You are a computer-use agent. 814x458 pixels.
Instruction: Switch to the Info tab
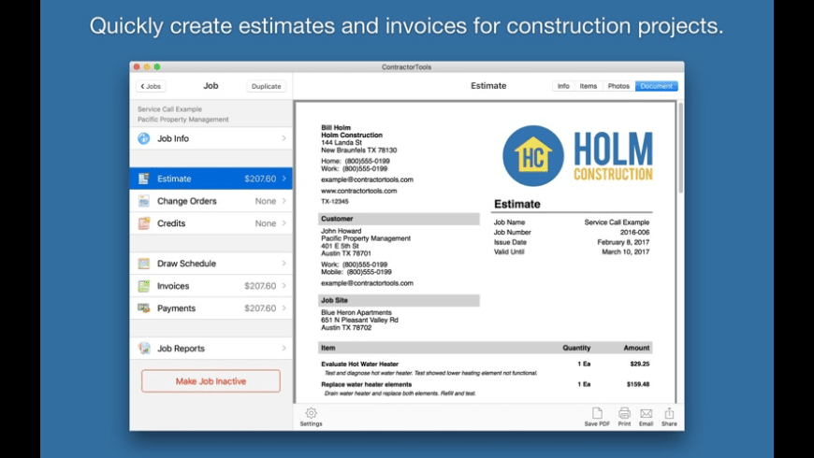[563, 86]
